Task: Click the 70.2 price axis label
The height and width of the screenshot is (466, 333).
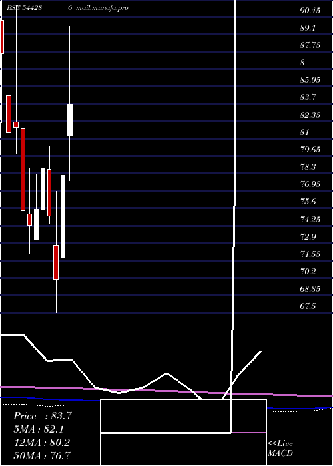Action: [308, 272]
